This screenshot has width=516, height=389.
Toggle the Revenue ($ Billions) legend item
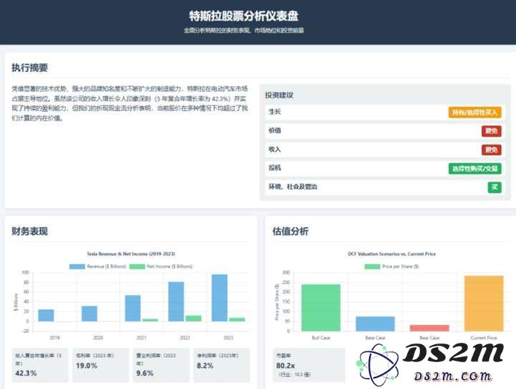coord(97,266)
